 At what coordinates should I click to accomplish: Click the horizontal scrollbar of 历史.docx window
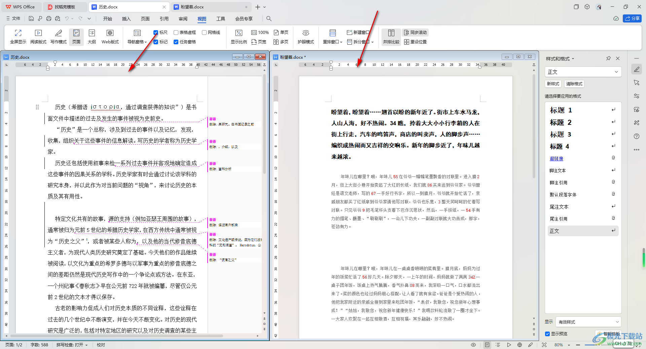tap(116, 336)
